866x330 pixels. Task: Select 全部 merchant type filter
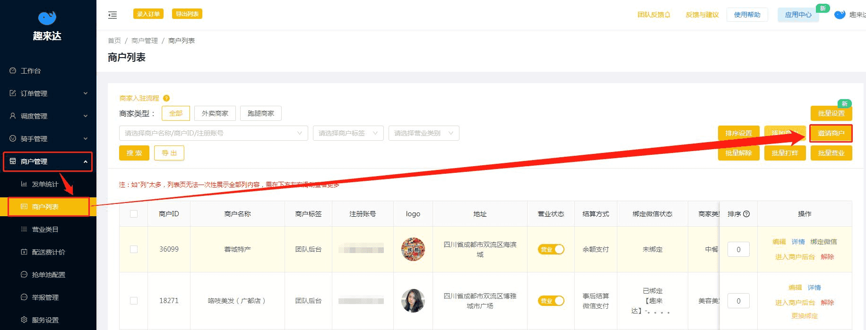(x=176, y=113)
